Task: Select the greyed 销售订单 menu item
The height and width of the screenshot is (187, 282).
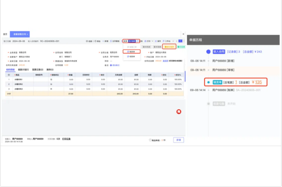Action: tap(132, 47)
